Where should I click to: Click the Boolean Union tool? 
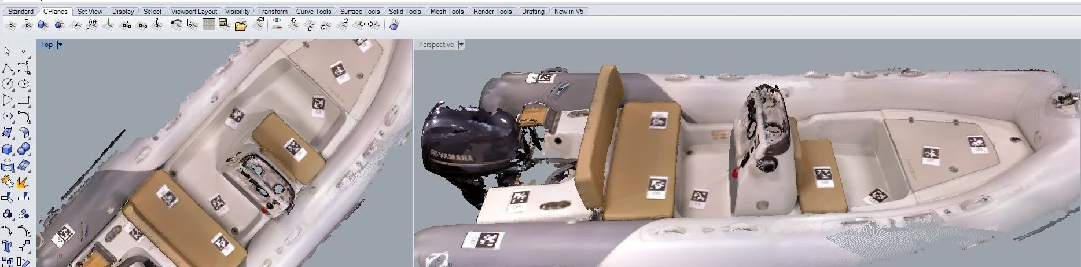tap(24, 149)
